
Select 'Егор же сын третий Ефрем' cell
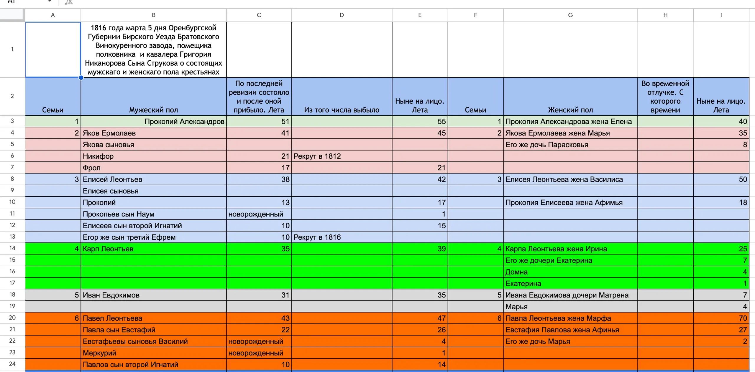tap(154, 237)
